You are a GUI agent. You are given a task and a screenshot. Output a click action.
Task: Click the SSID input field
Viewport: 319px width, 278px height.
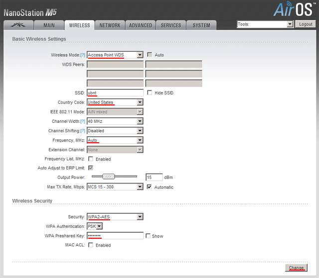(115, 93)
